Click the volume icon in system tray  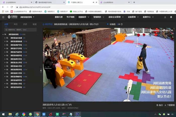pos(172,114)
